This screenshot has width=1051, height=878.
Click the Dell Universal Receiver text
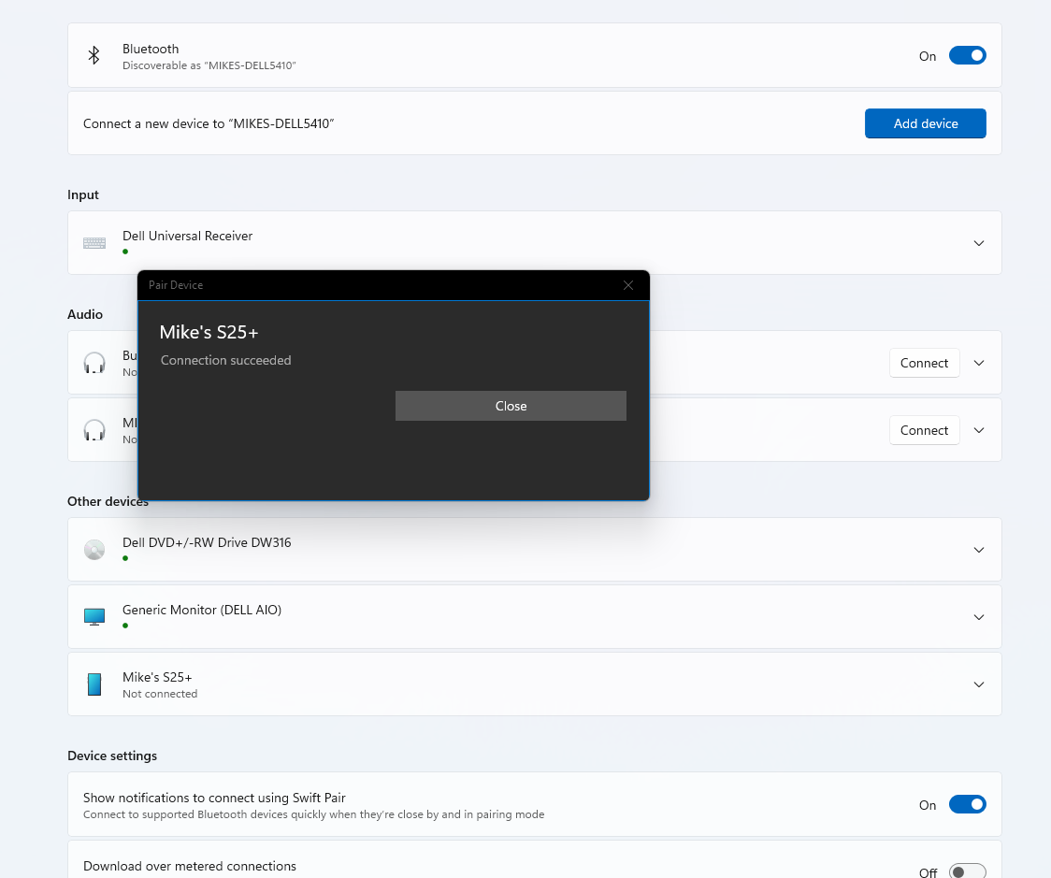point(188,236)
